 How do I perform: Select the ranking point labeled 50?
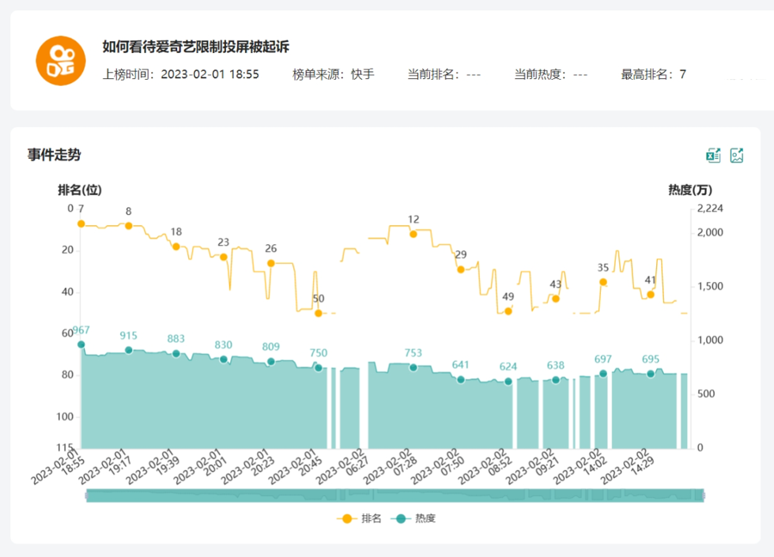[x=319, y=313]
